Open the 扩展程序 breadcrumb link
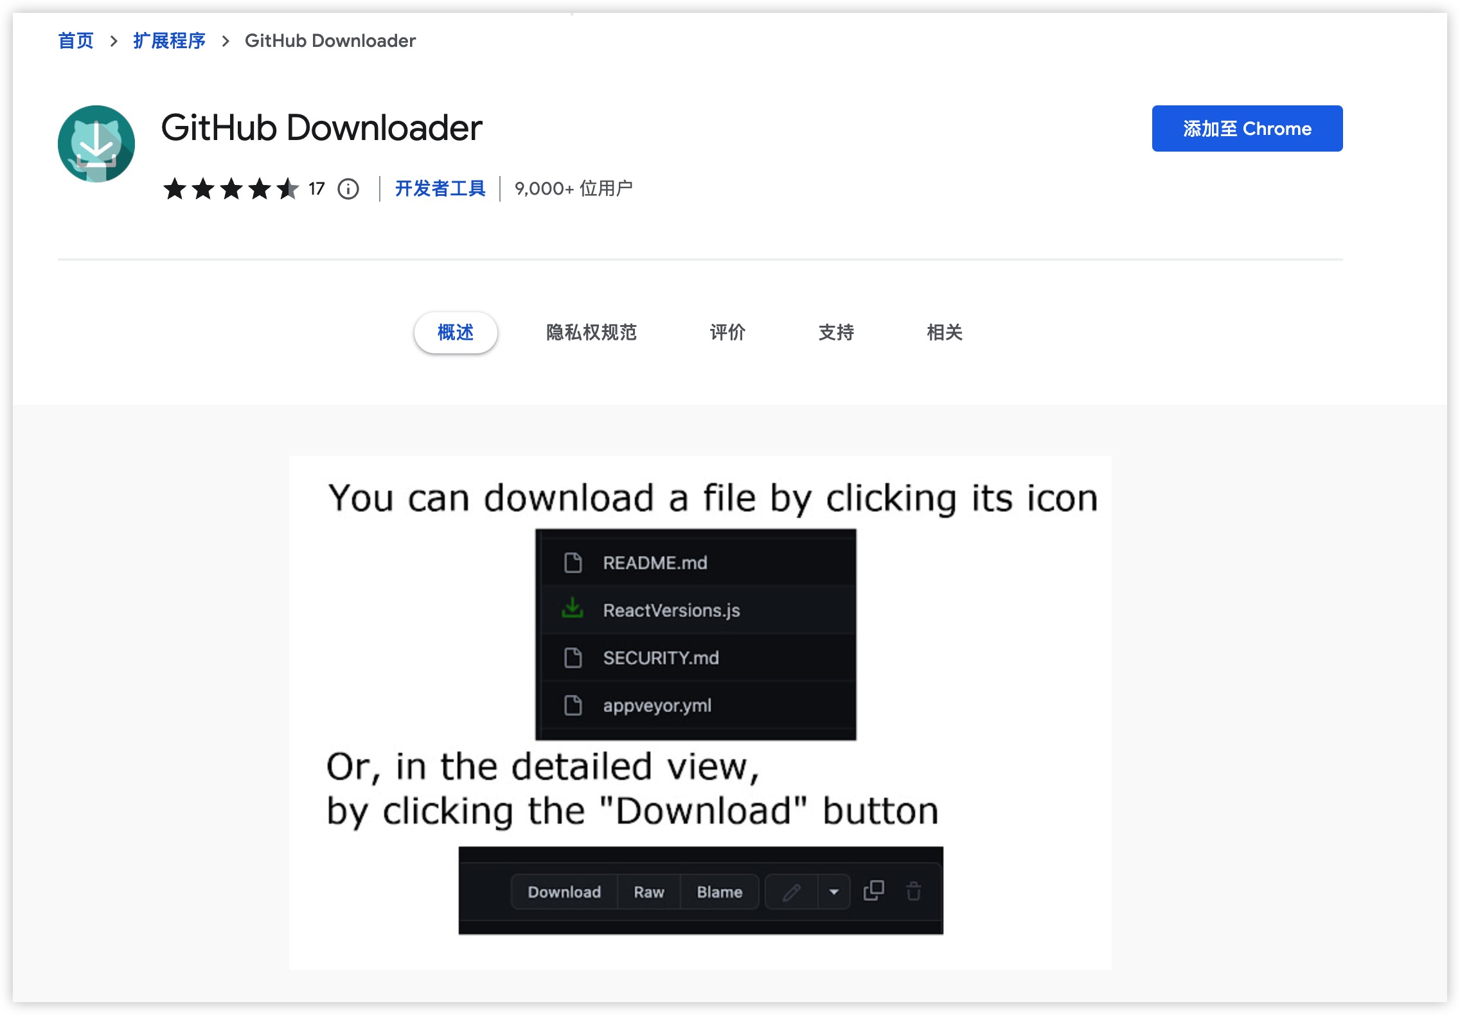 169,41
